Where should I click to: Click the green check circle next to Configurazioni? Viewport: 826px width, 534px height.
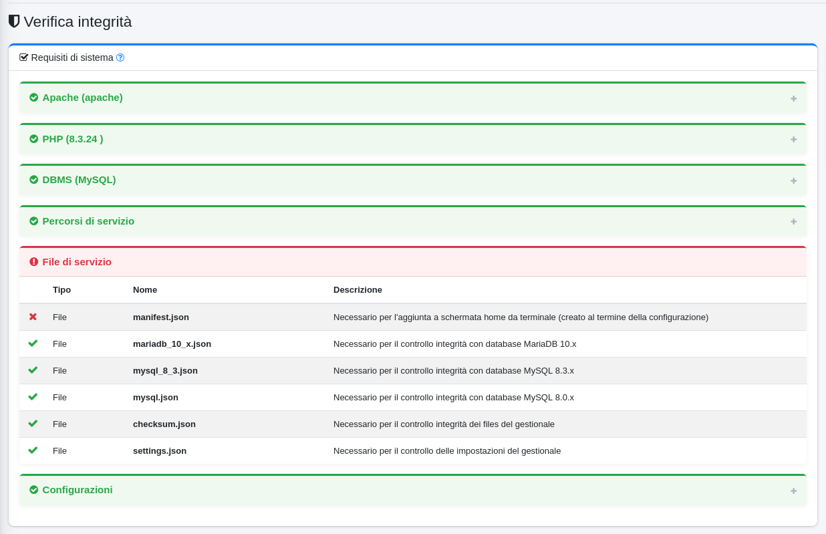click(x=34, y=490)
